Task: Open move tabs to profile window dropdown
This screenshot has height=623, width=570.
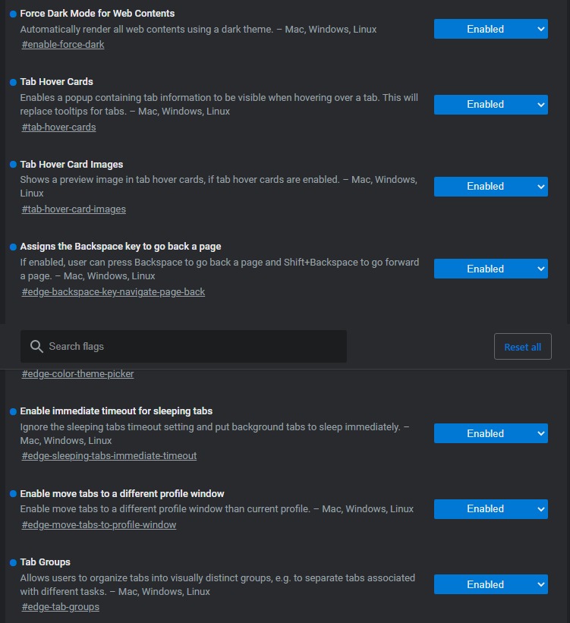Action: [491, 509]
